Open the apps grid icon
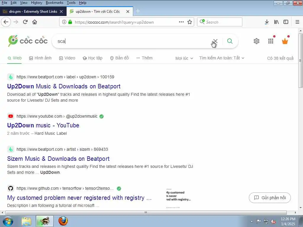The height and width of the screenshot is (227, 303). [271, 41]
